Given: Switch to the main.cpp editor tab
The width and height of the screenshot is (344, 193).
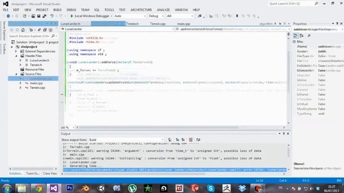Looking at the screenshot, I should [183, 24].
